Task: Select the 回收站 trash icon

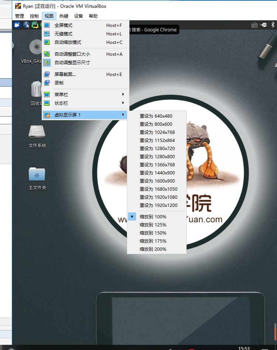Action: [x=37, y=89]
